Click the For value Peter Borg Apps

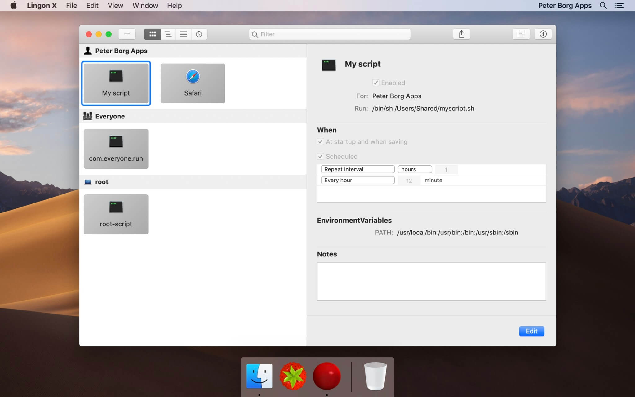point(397,96)
